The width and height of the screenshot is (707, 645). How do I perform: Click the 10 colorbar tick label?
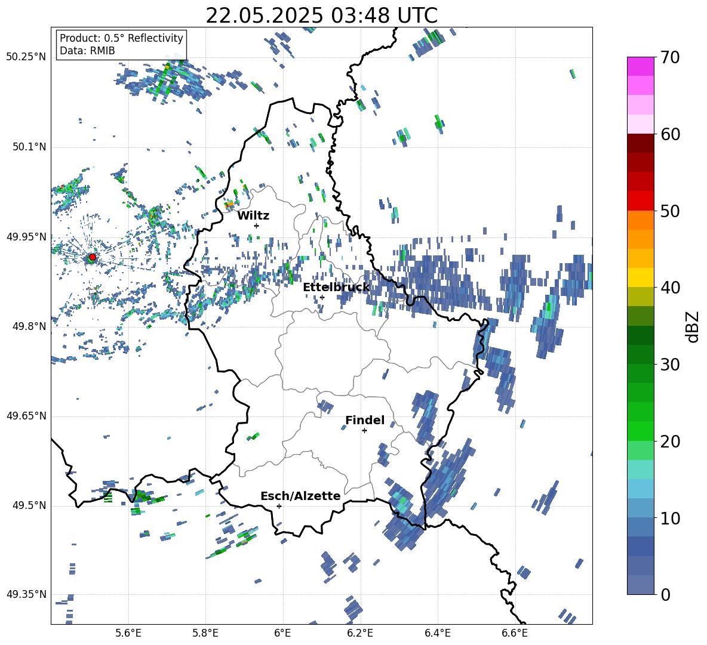click(x=670, y=518)
